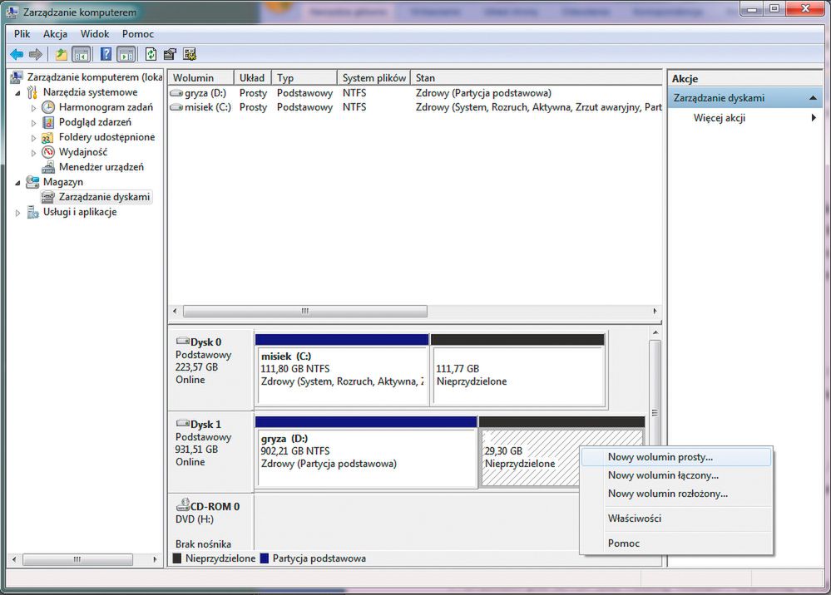831x595 pixels.
Task: Click the black Nieprzydzielone legend swatch
Action: [177, 558]
